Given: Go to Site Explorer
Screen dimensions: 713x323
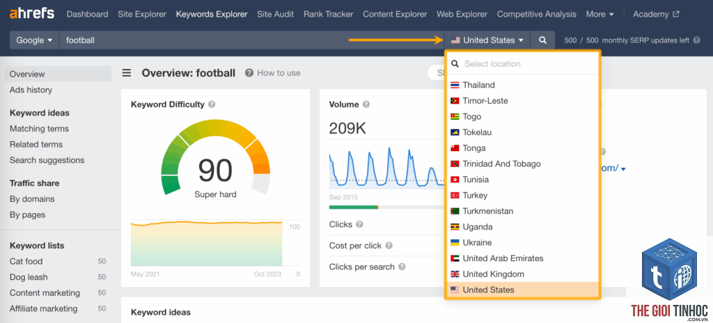Looking at the screenshot, I should click(x=142, y=14).
